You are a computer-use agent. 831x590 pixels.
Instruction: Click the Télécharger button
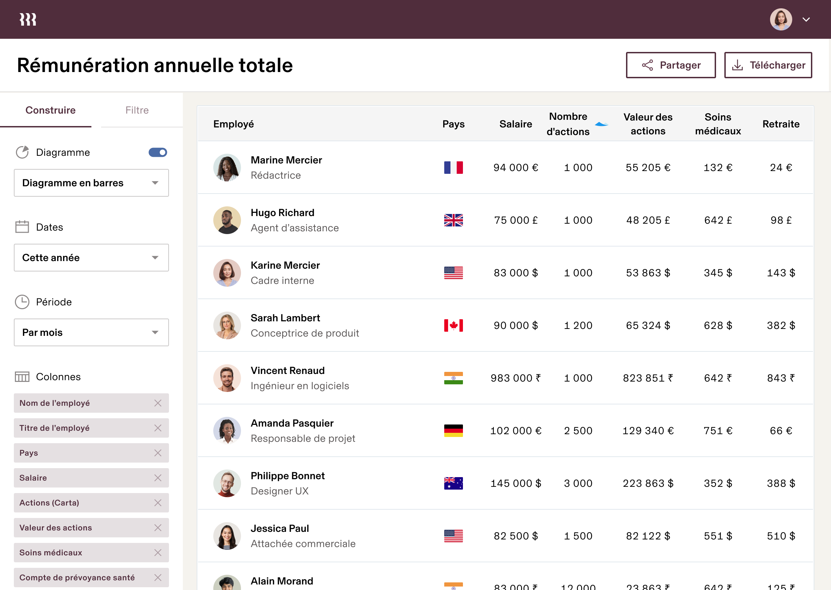coord(768,65)
